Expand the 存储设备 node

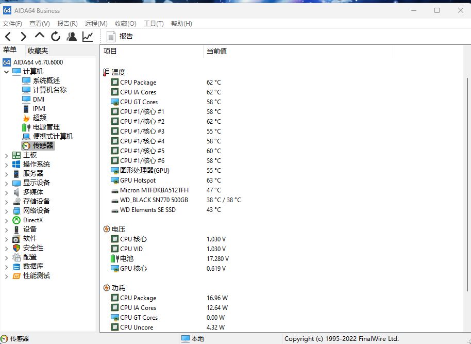coord(6,202)
